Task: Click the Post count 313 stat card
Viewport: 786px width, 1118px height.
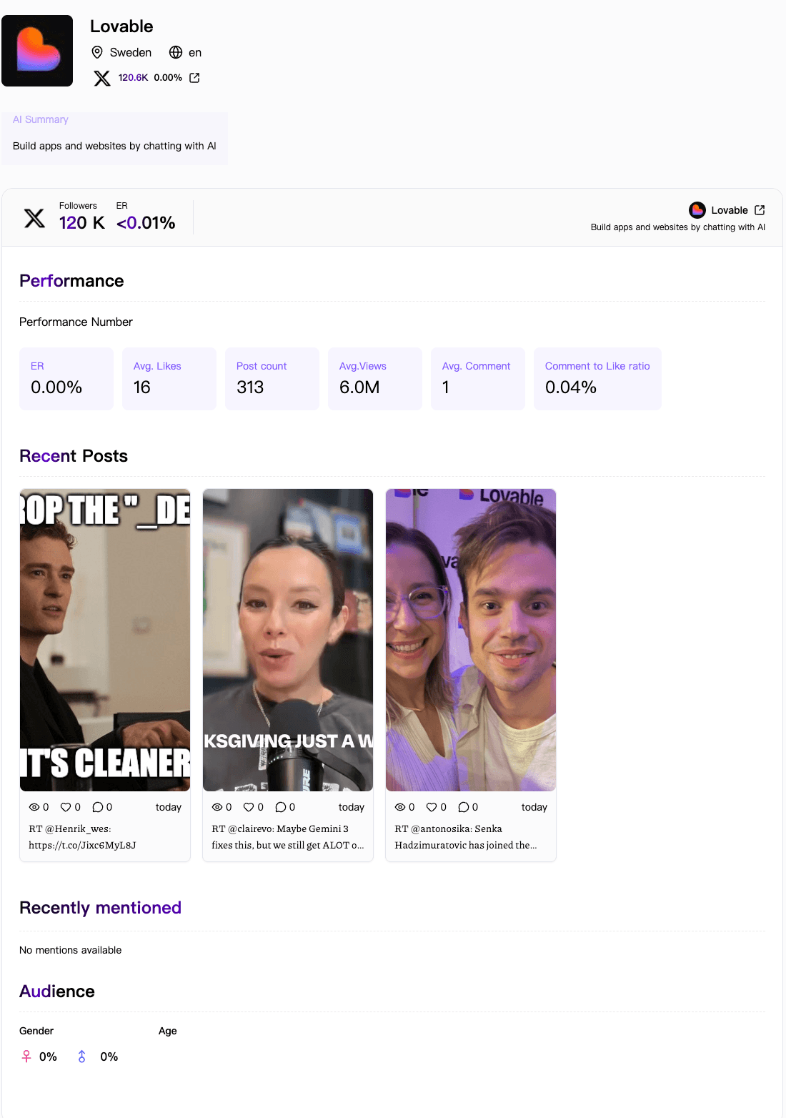Action: tap(272, 379)
